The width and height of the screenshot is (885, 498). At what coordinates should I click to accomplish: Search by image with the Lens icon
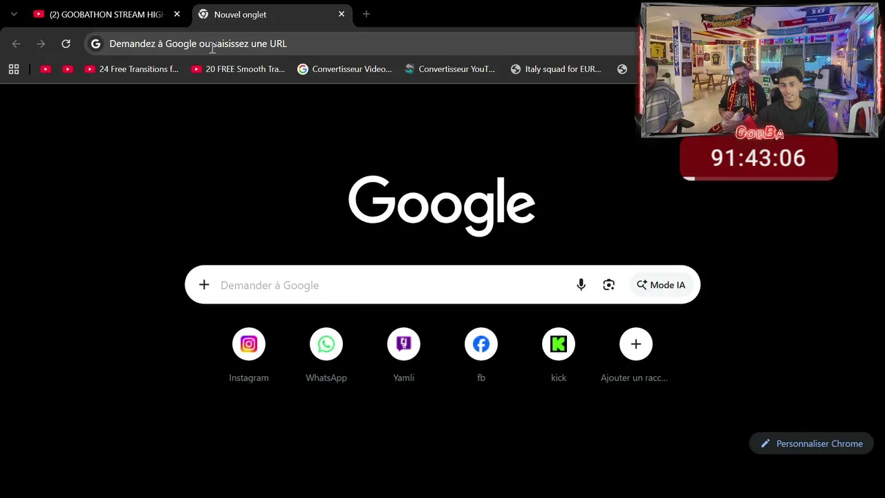click(x=608, y=285)
